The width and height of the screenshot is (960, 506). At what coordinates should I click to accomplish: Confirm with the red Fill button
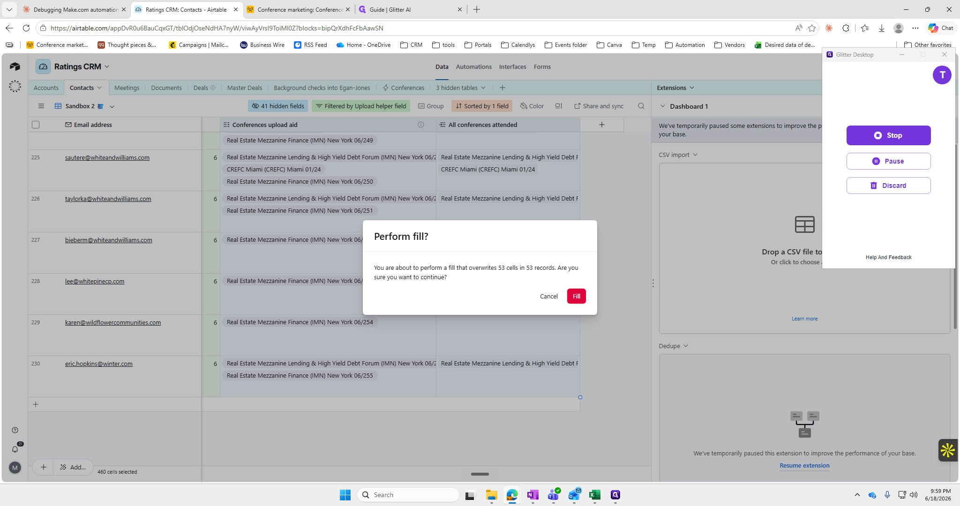576,296
